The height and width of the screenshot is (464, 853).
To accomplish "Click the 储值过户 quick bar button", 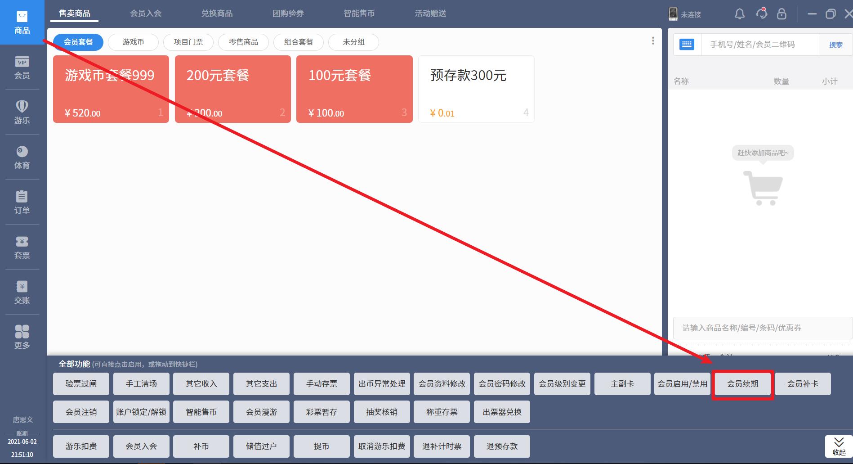I will [x=261, y=446].
